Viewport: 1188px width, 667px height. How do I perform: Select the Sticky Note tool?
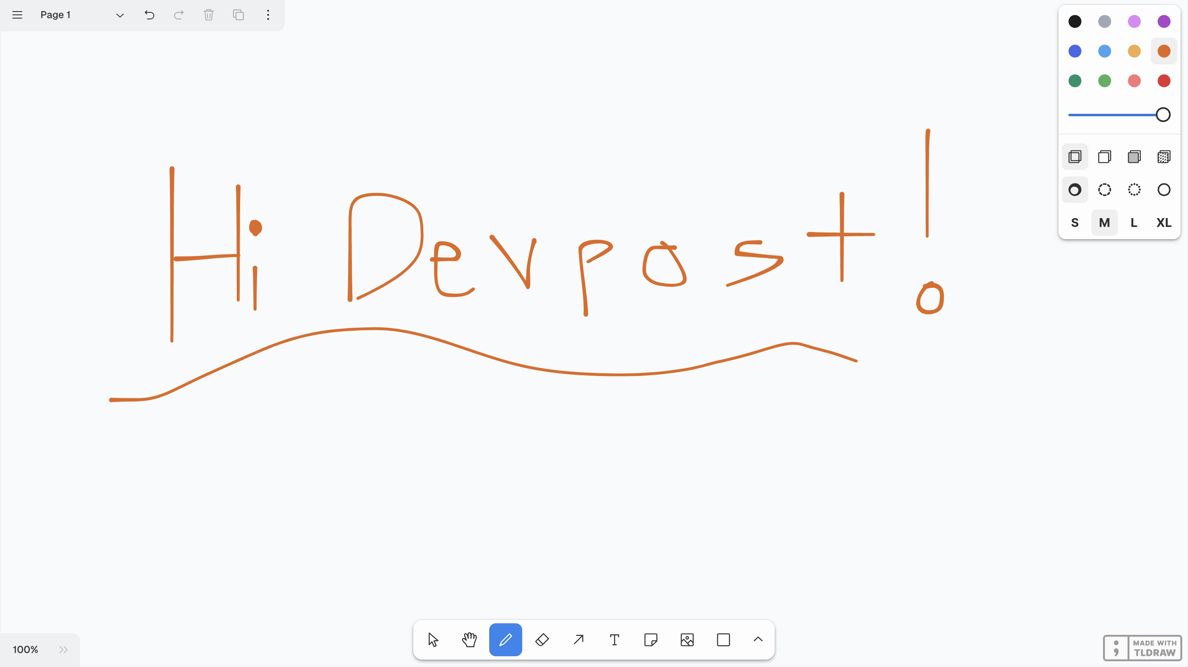pyautogui.click(x=651, y=640)
